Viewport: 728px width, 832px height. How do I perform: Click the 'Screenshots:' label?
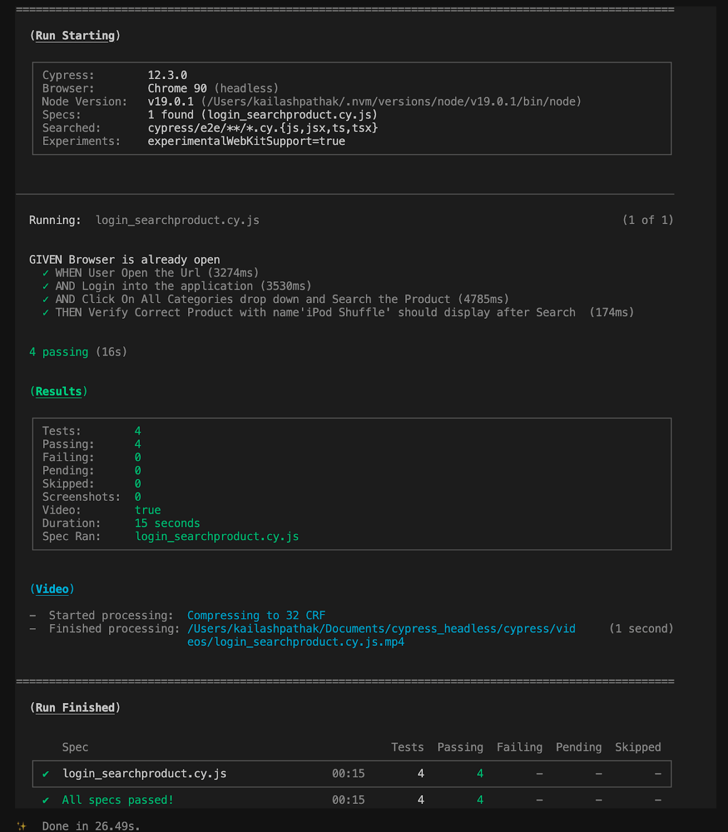[x=81, y=497]
